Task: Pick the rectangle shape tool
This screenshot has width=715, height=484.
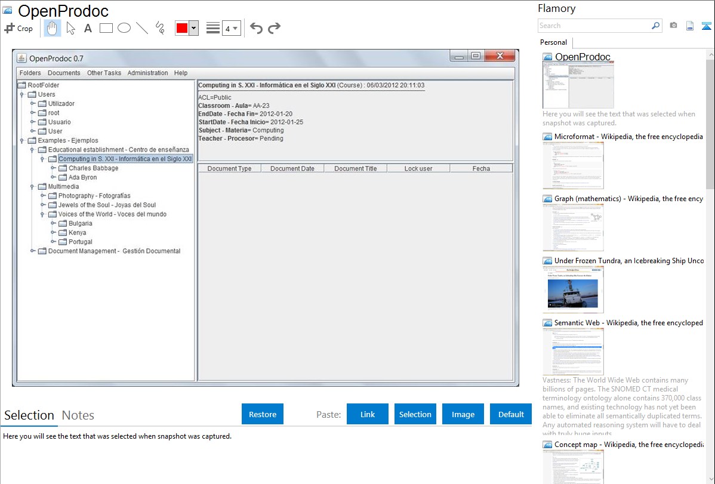Action: tap(106, 28)
